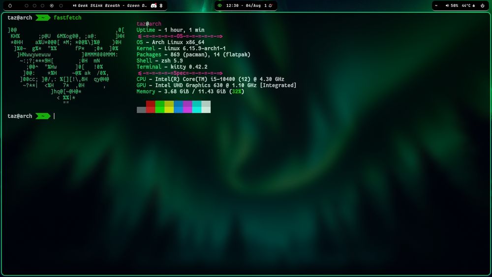
Task: Click the pink OS section divider
Action: click(180, 36)
